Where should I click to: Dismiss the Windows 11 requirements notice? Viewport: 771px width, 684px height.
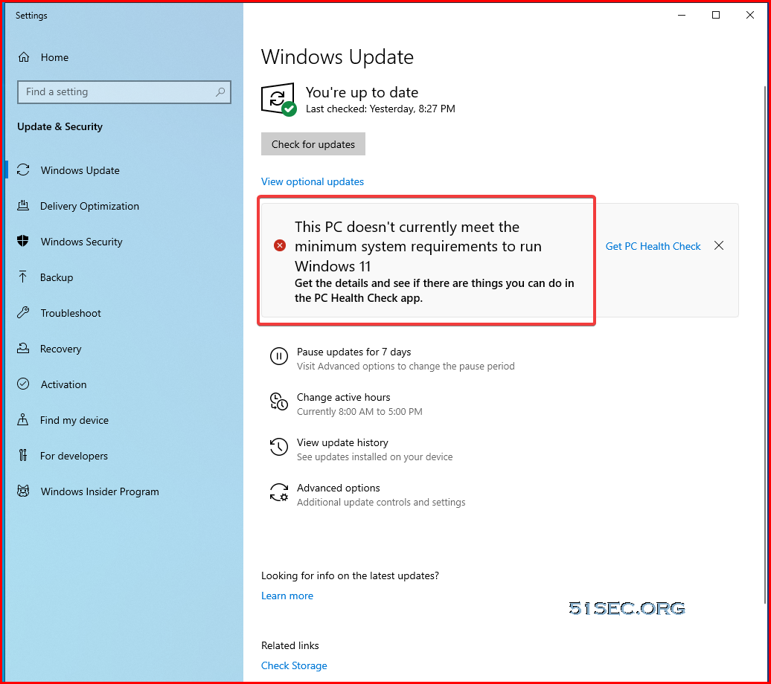pos(719,245)
